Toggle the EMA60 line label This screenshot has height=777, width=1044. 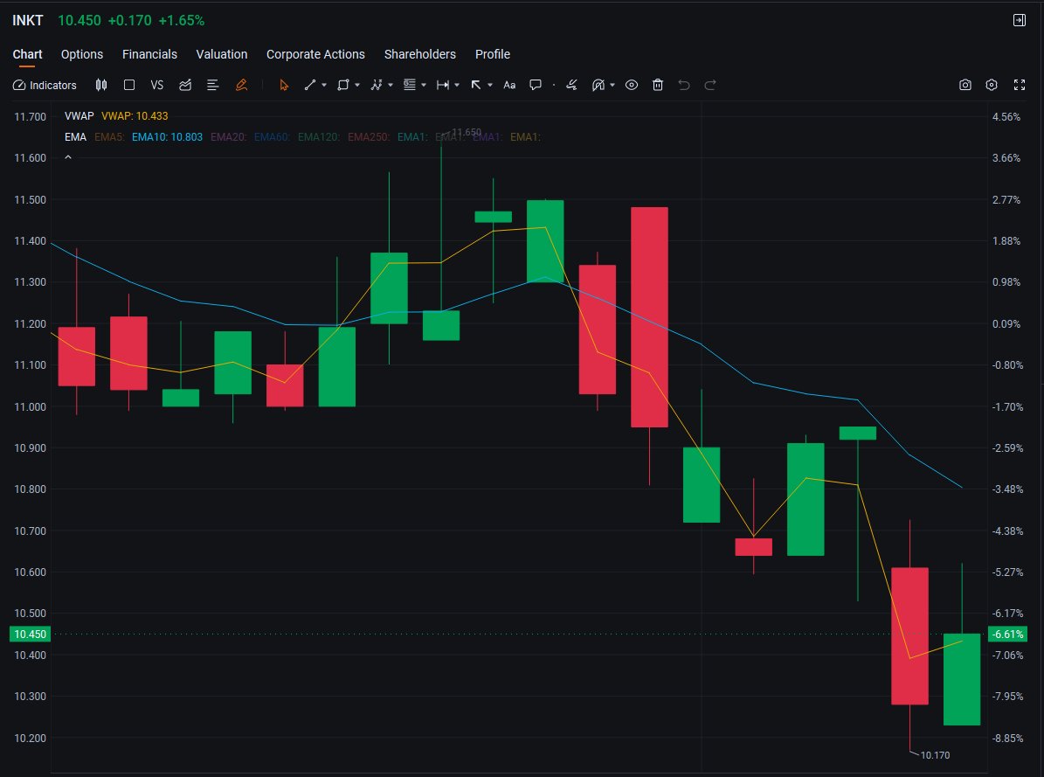pyautogui.click(x=272, y=136)
